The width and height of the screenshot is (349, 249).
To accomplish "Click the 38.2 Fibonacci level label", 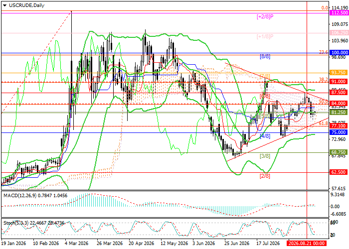I will tap(324, 79).
